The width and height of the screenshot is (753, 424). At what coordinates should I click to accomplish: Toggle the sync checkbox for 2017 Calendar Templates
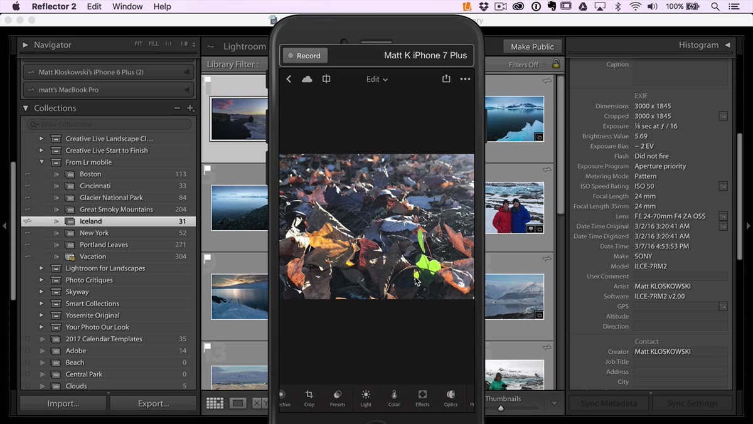(x=27, y=339)
